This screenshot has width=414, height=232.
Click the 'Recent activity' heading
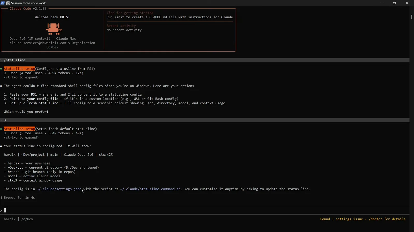[x=121, y=26]
